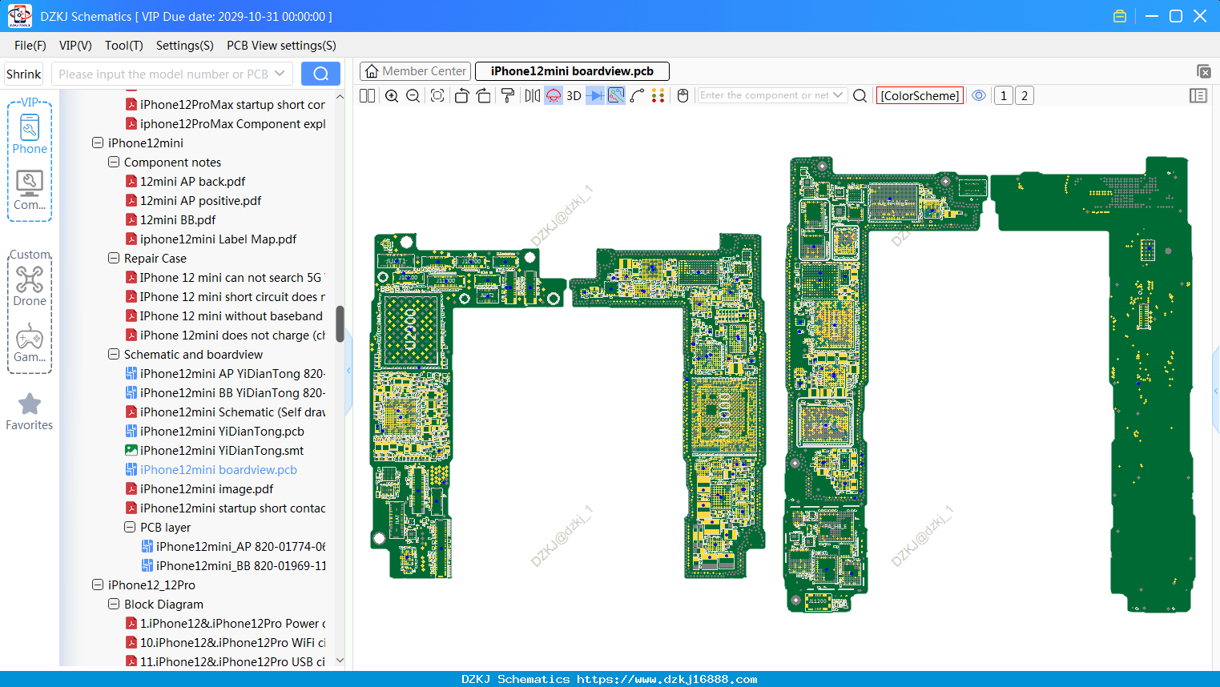Viewport: 1220px width, 687px height.
Task: Focus the model number search field
Action: tap(164, 74)
